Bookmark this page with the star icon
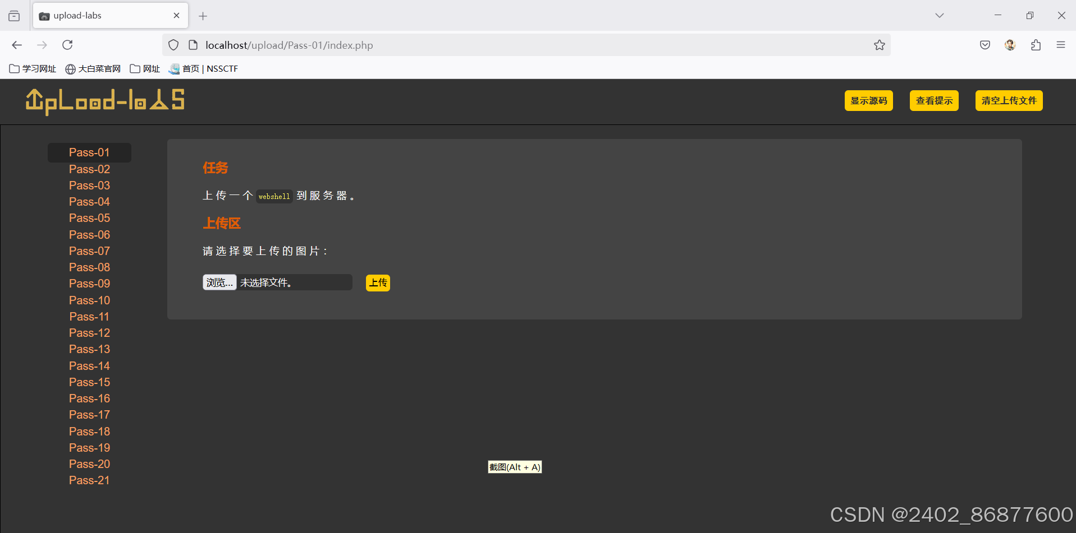The width and height of the screenshot is (1076, 533). click(879, 45)
